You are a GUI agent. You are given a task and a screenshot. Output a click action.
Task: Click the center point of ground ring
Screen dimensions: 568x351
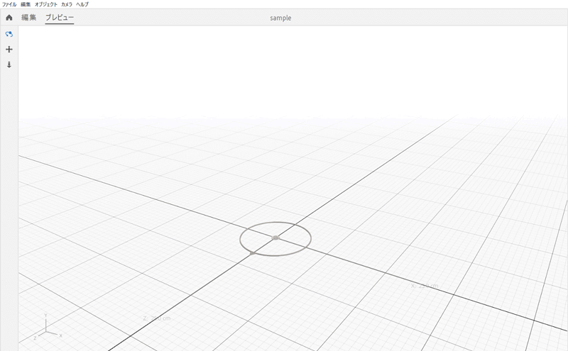275,238
